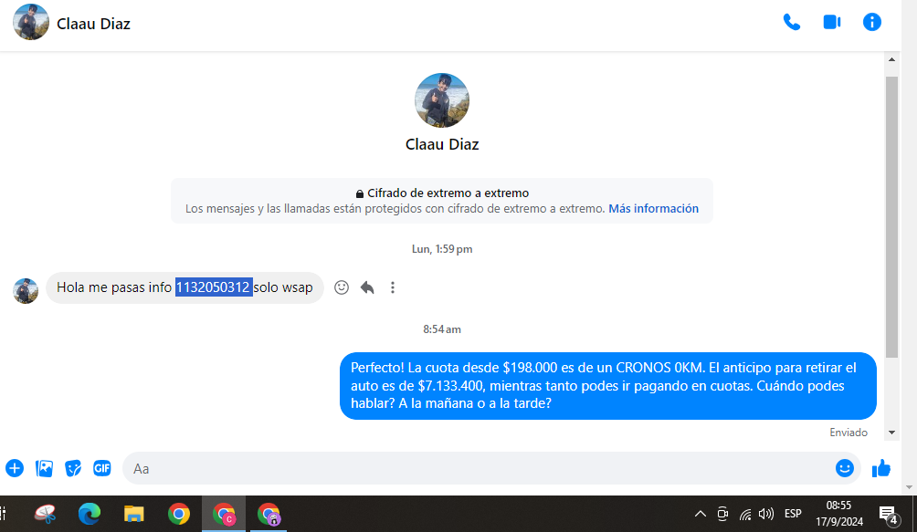Open Microsoft Edge from the taskbar
Image resolution: width=917 pixels, height=532 pixels.
click(90, 514)
